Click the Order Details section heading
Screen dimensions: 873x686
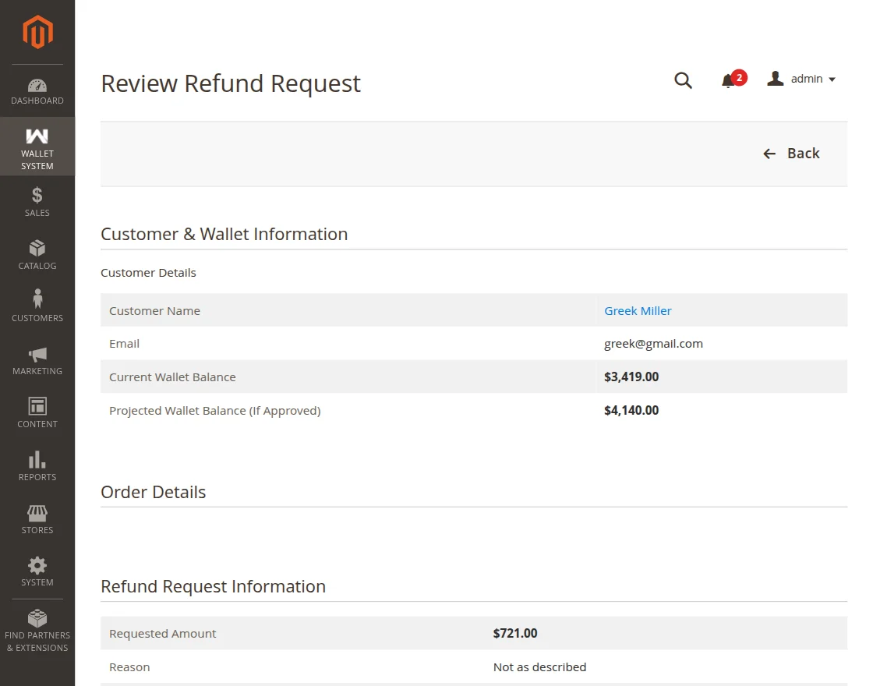153,492
